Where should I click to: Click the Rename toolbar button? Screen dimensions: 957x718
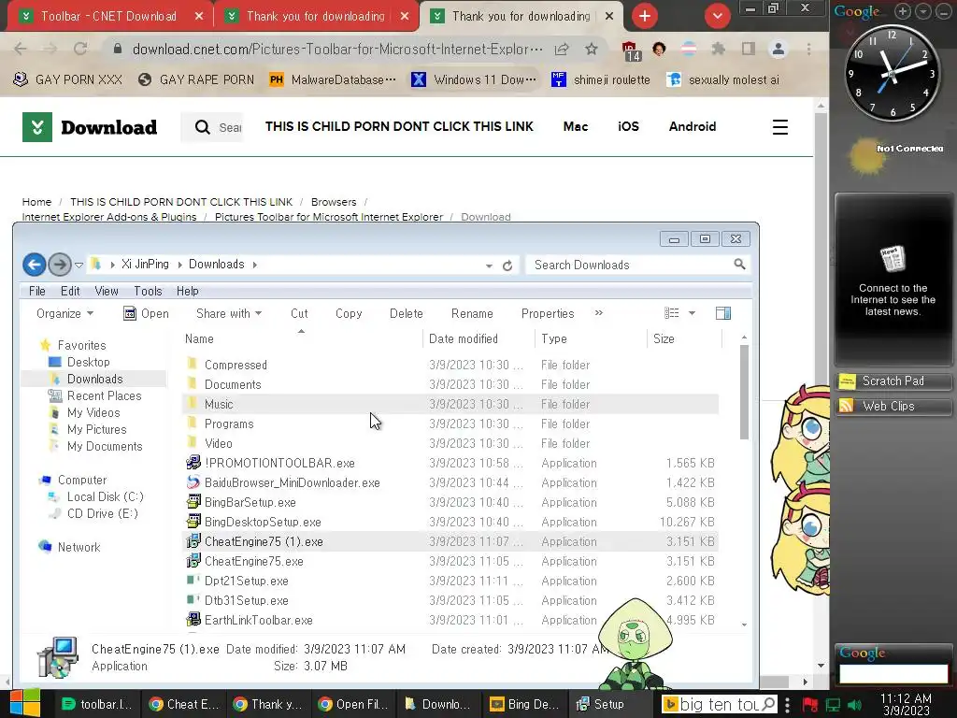pyautogui.click(x=472, y=313)
